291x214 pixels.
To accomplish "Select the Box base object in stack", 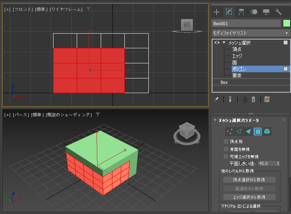I will pyautogui.click(x=251, y=82).
